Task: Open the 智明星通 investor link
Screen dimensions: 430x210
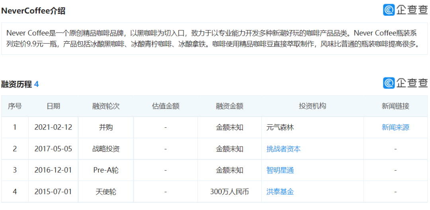Action: click(x=280, y=170)
